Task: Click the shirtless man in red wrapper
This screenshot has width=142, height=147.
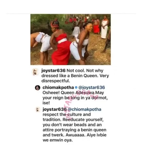Action: tap(97, 26)
